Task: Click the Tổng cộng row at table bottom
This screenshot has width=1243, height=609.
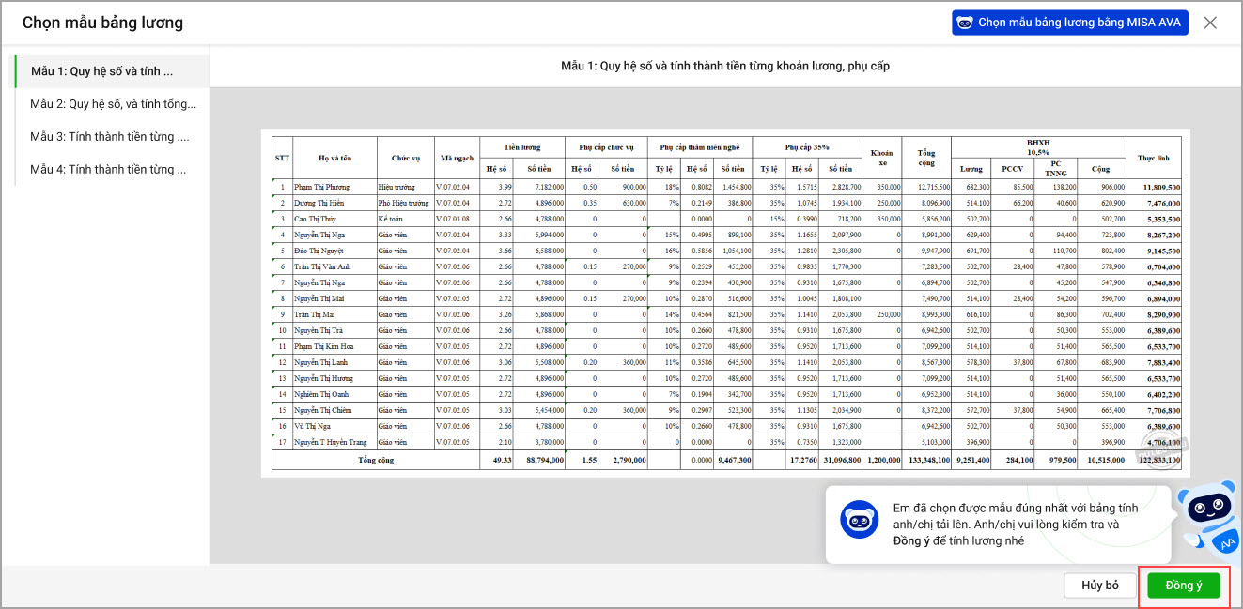Action: pyautogui.click(x=726, y=460)
